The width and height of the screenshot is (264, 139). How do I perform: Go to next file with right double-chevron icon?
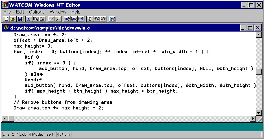point(103,19)
